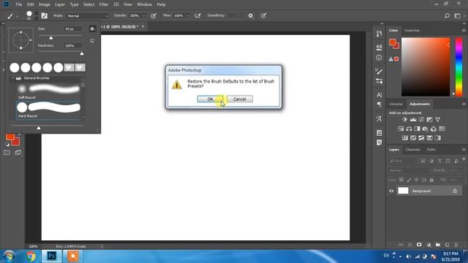468x263 pixels.
Task: Open the File menu
Action: [x=19, y=4]
